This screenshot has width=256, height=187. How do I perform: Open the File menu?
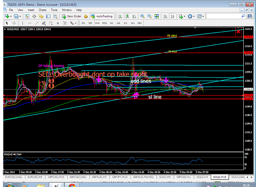coord(11,10)
